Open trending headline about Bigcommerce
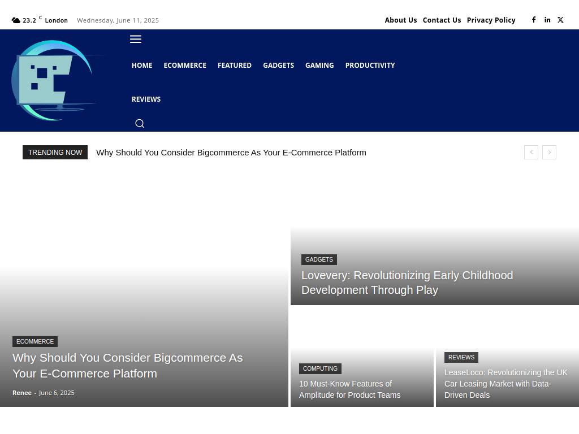This screenshot has width=579, height=434. point(231,153)
